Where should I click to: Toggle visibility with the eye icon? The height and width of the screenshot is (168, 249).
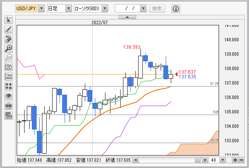click(9, 96)
